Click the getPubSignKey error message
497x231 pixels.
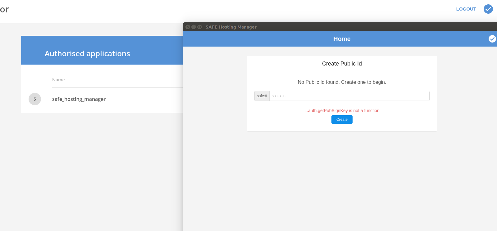(x=342, y=111)
